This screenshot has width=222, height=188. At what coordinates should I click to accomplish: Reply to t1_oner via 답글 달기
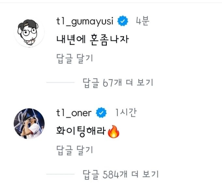75,150
